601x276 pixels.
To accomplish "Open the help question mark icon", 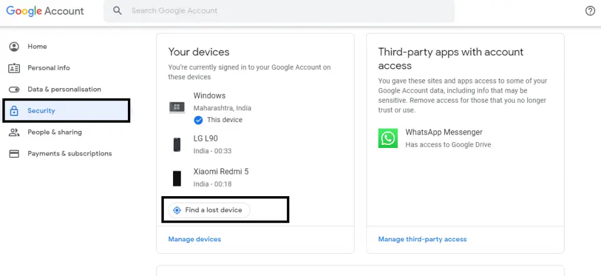I will pyautogui.click(x=590, y=11).
